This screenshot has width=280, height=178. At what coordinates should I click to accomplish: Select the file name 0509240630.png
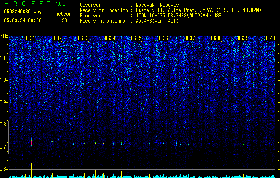tap(23, 12)
